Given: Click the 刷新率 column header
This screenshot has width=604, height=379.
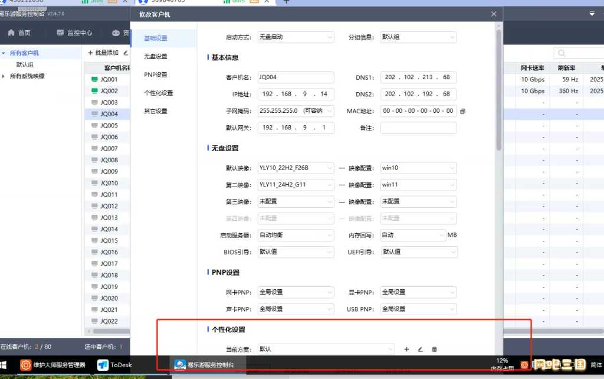Looking at the screenshot, I should (x=566, y=68).
